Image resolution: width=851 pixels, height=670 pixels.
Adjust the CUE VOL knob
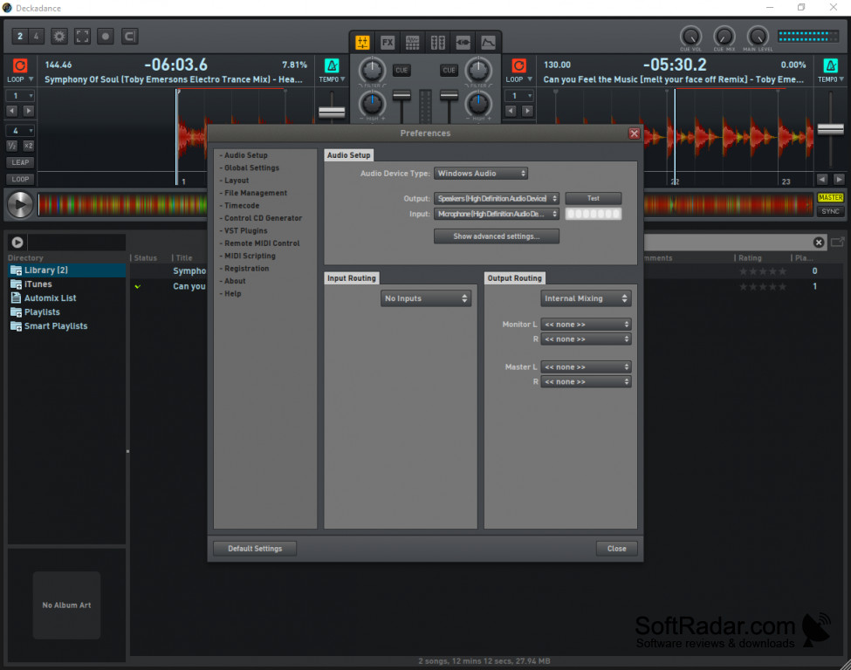[x=691, y=37]
